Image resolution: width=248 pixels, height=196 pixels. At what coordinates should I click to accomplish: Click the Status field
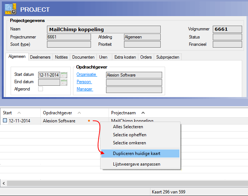pos(227,37)
